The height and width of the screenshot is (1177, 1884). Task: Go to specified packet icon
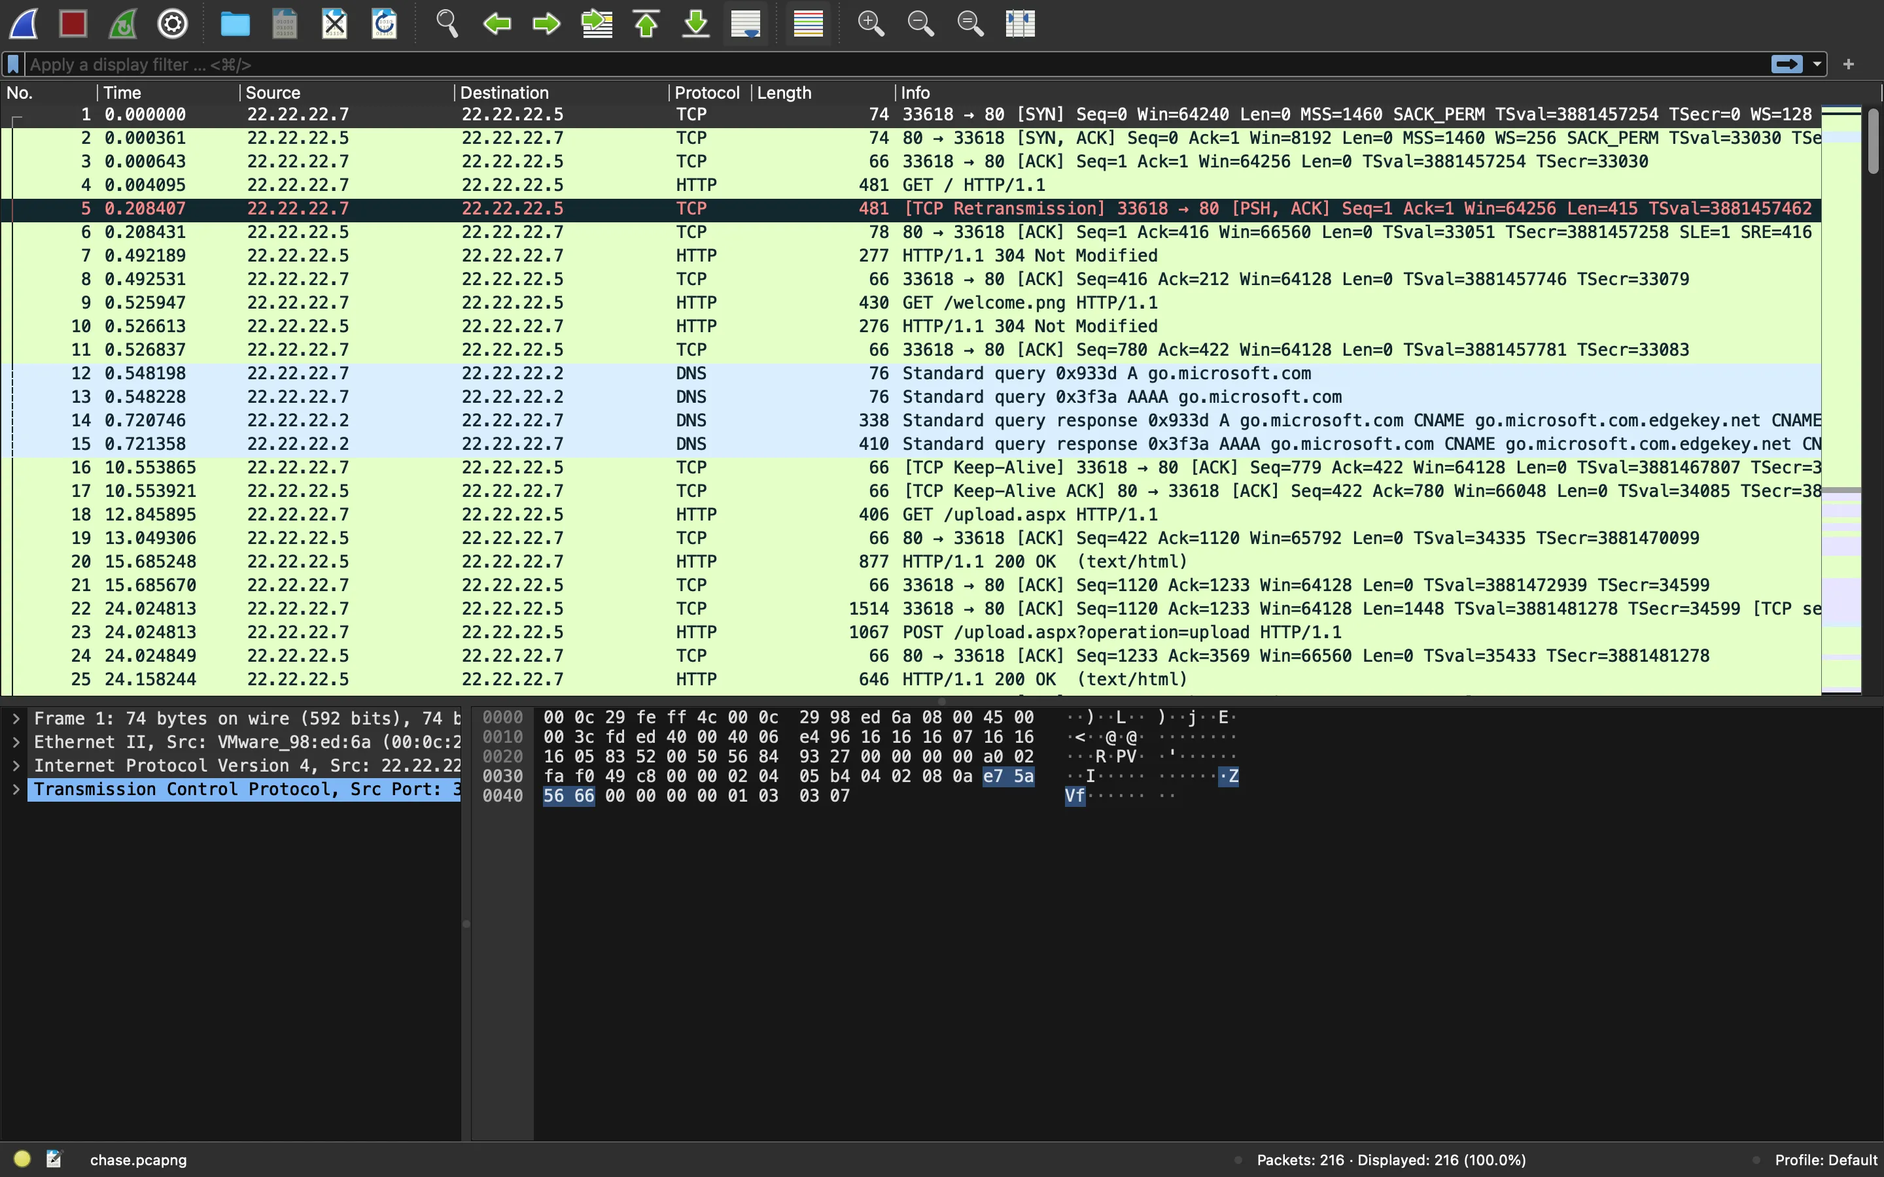click(x=597, y=24)
